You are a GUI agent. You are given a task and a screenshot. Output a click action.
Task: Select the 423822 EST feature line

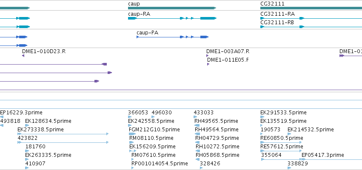point(63,142)
